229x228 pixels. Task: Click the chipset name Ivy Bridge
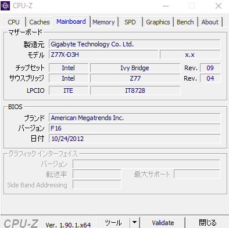click(x=135, y=68)
